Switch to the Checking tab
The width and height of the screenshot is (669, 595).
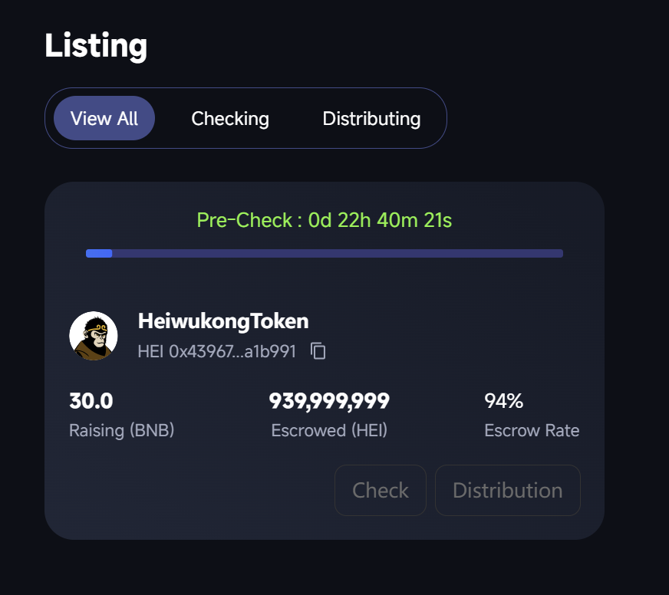coord(230,119)
